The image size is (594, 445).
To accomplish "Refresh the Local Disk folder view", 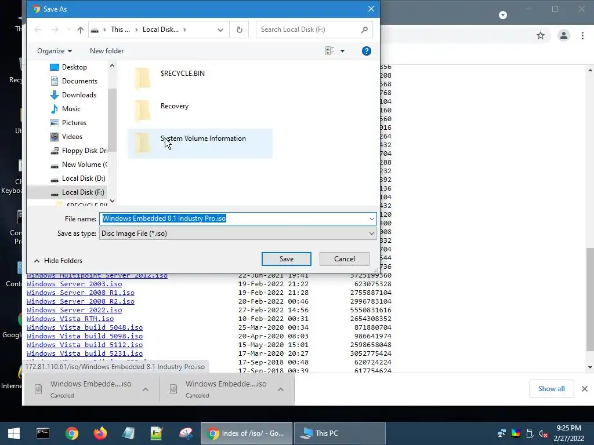I will pos(240,30).
